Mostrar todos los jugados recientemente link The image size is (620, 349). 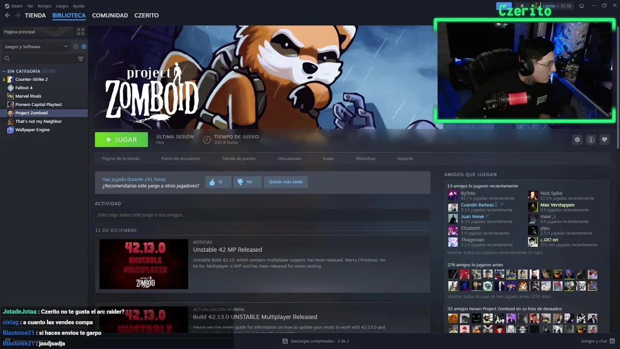tap(495, 253)
